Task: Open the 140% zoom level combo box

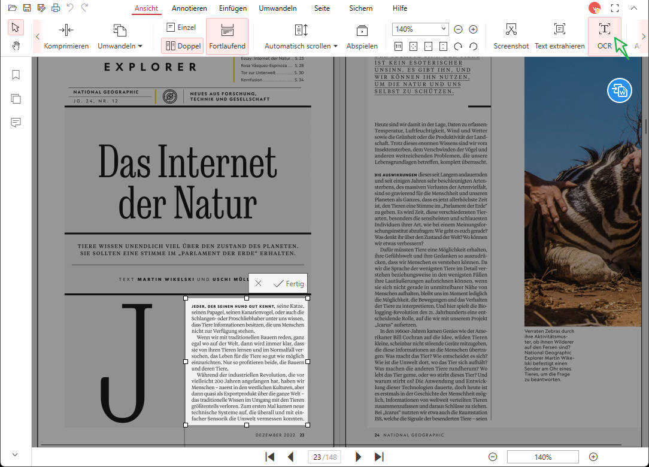Action: (419, 28)
